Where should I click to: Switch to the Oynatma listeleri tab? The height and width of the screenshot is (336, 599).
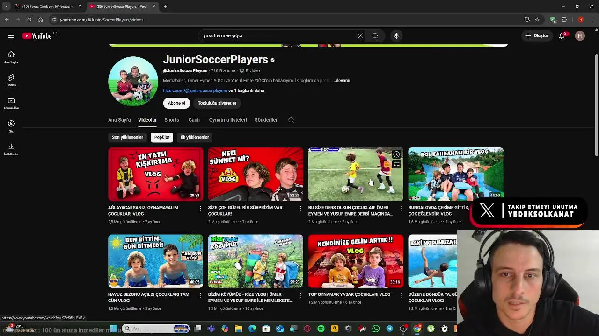coord(228,120)
